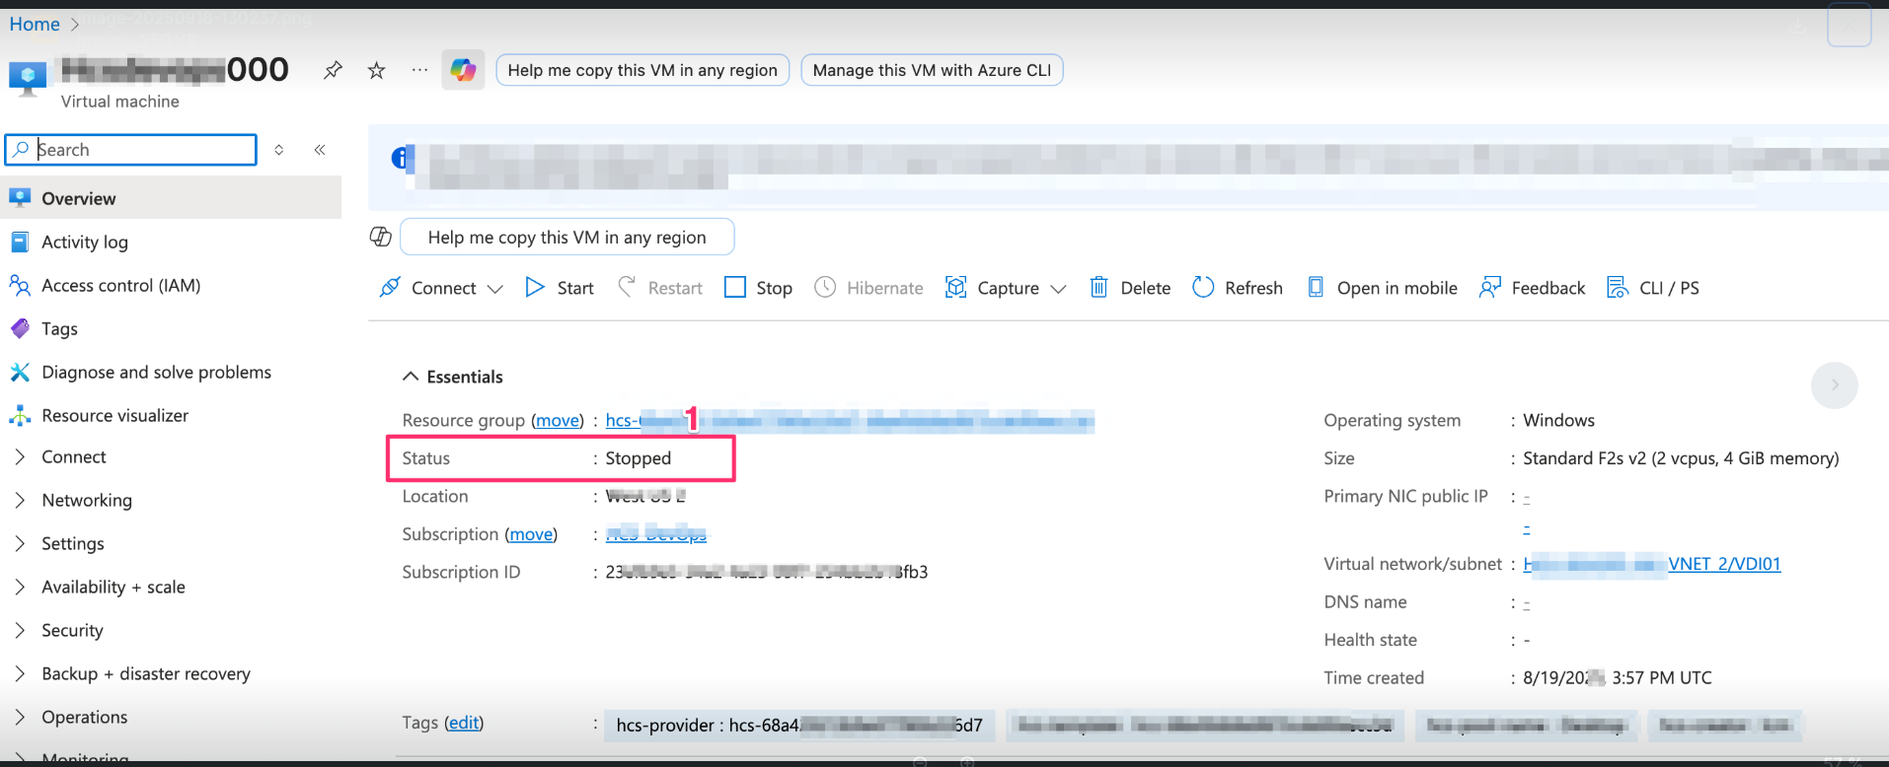Open Activity log in sidebar
1889x767 pixels.
[85, 243]
